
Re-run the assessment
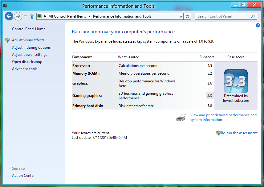239,133
